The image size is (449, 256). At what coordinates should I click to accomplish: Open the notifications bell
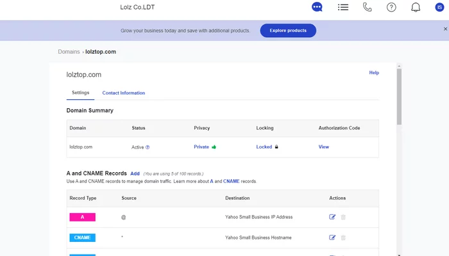coord(416,7)
